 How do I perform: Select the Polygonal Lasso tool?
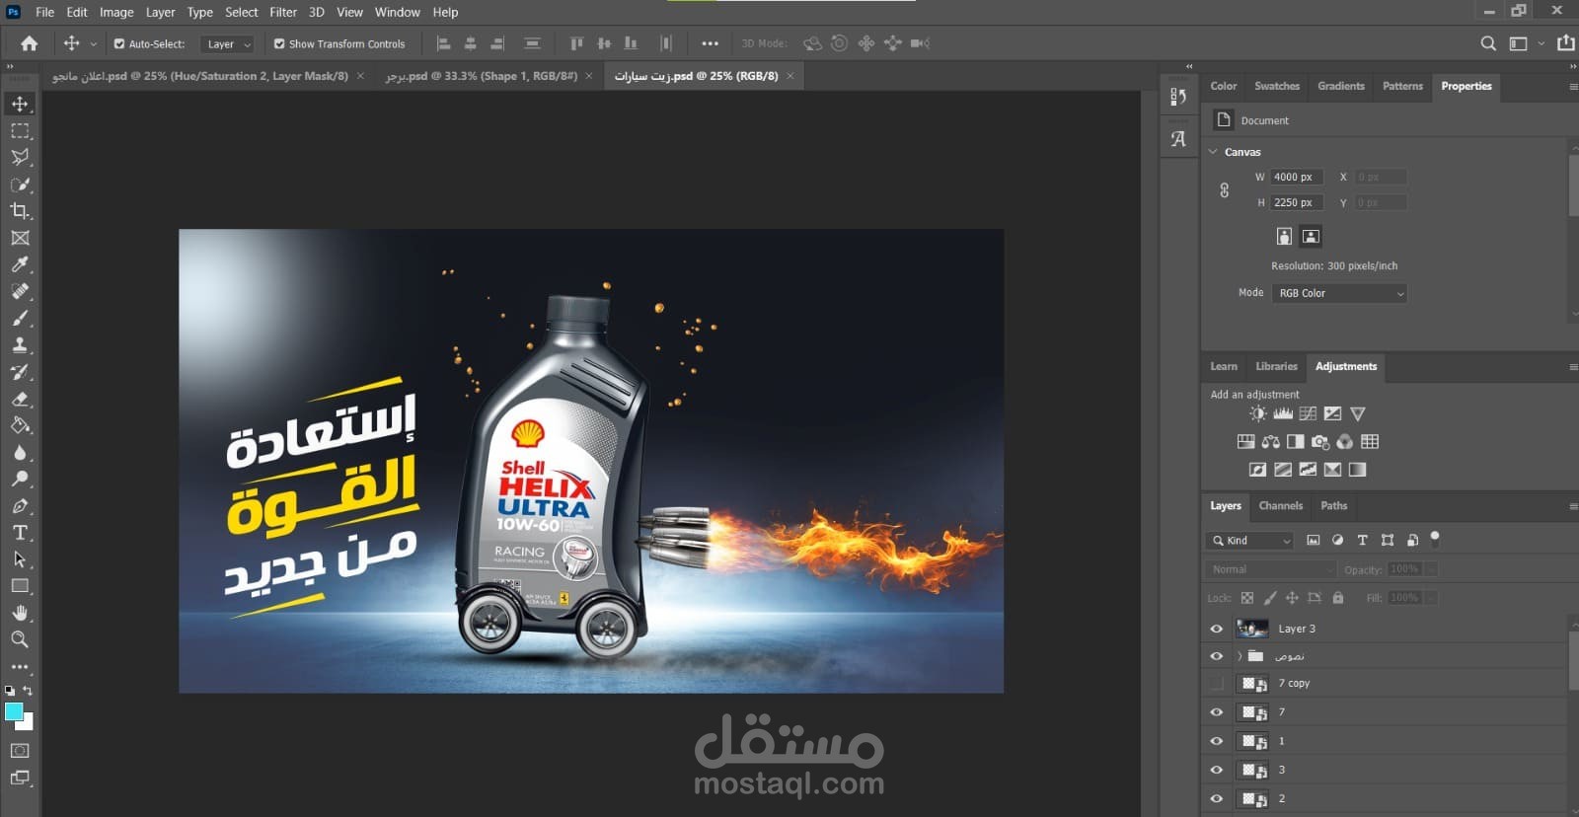pyautogui.click(x=20, y=157)
